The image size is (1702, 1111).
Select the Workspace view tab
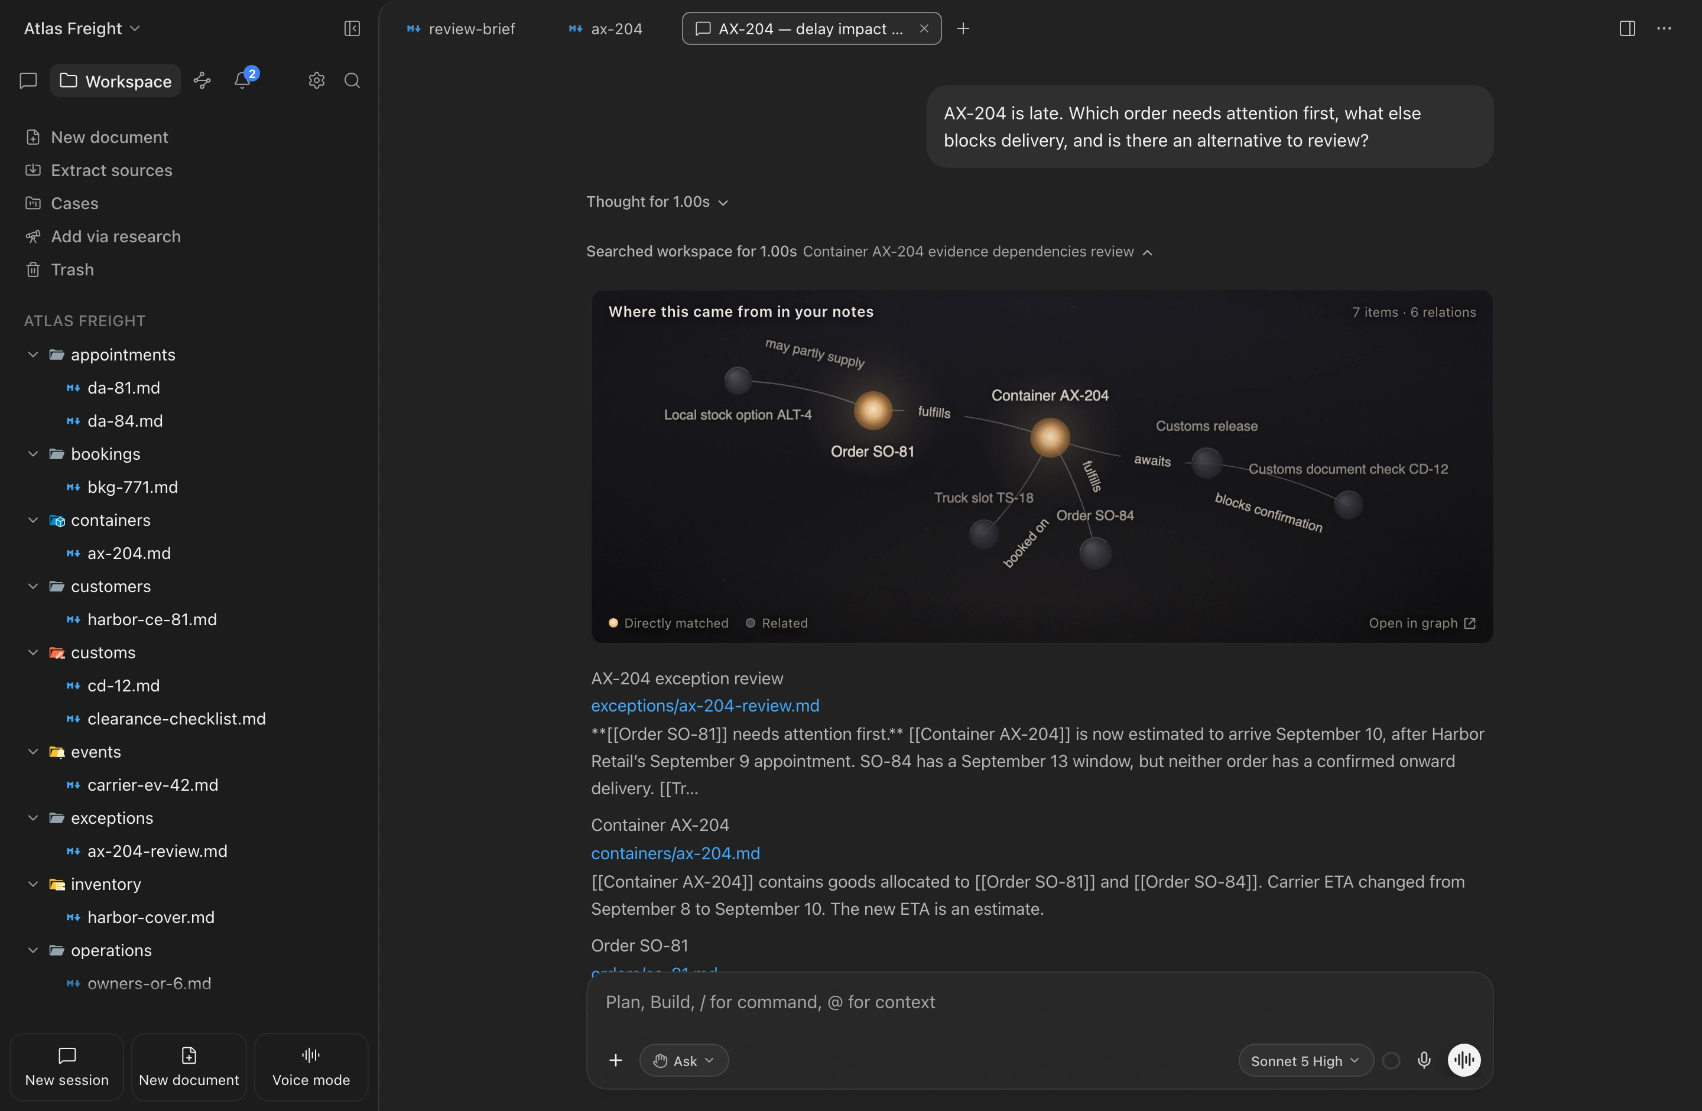(115, 81)
